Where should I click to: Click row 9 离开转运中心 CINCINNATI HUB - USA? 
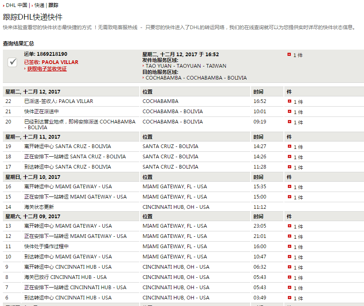pyautogui.click(x=68, y=267)
